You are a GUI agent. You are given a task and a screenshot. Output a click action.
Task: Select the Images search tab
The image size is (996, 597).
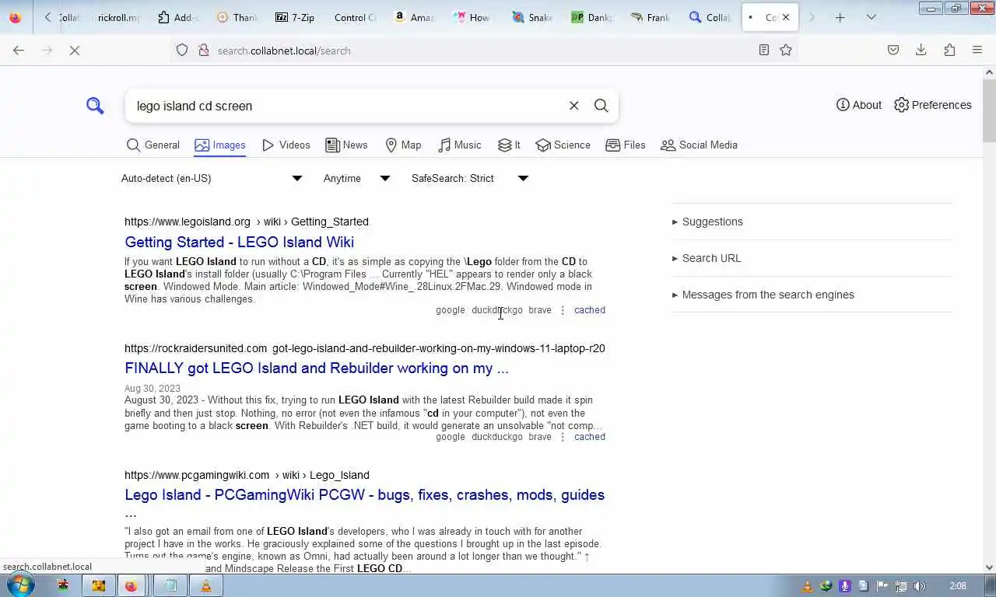tap(220, 145)
